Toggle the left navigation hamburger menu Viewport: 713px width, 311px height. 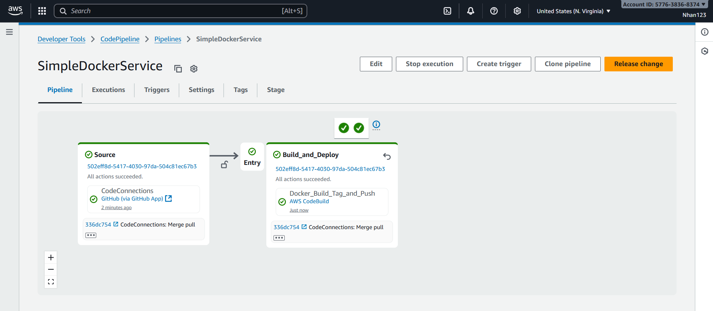(x=9, y=32)
